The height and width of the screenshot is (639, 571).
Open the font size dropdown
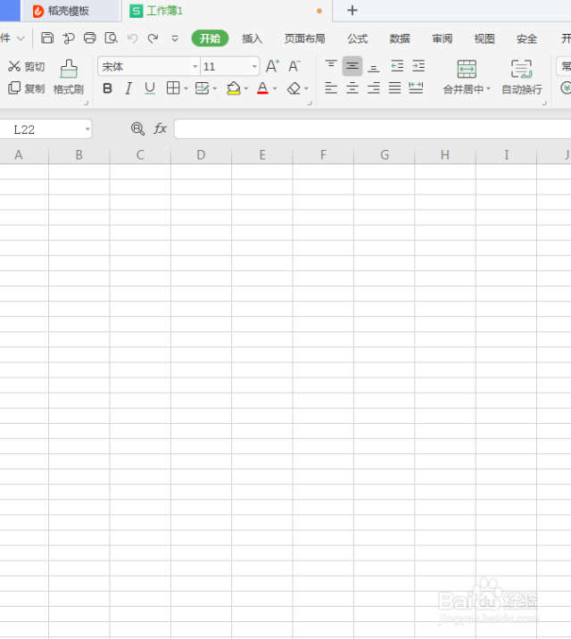[254, 67]
